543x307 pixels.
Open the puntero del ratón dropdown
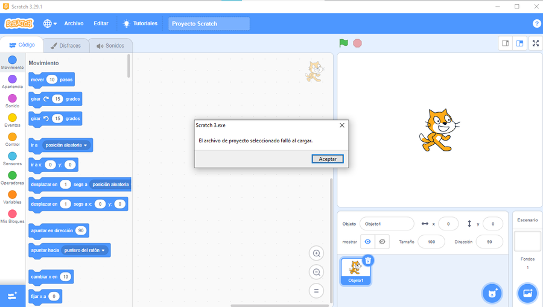(x=85, y=250)
